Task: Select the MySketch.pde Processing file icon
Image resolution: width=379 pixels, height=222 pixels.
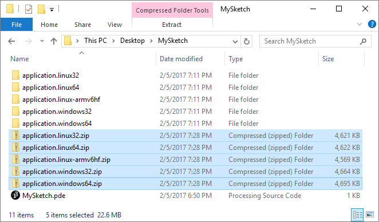Action: (x=15, y=196)
